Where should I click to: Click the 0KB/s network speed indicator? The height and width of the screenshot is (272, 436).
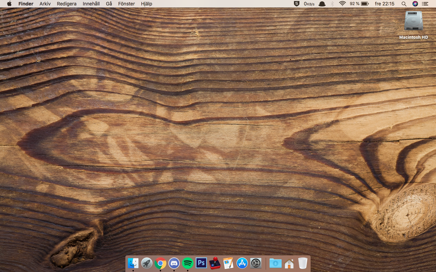pyautogui.click(x=309, y=4)
